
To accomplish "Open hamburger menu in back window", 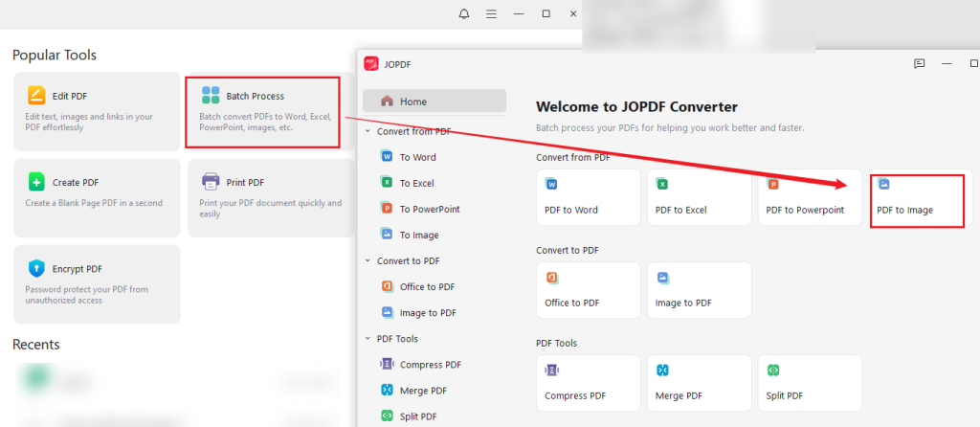I will pos(492,13).
